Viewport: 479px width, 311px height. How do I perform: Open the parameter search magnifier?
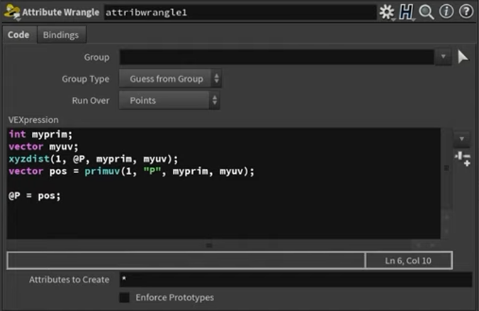426,12
